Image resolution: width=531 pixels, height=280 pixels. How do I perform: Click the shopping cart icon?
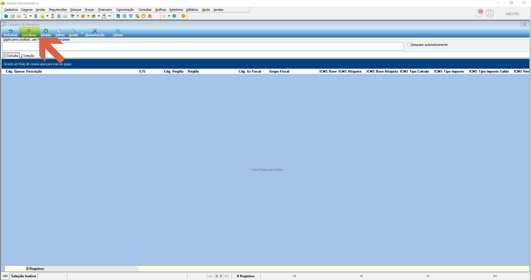pos(72,16)
